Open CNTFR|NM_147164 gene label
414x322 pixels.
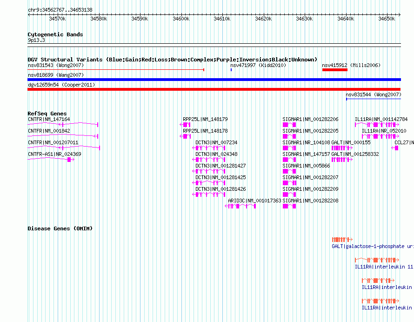tap(49, 120)
